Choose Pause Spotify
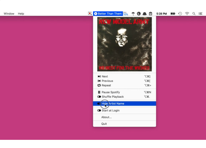 (x=124, y=92)
